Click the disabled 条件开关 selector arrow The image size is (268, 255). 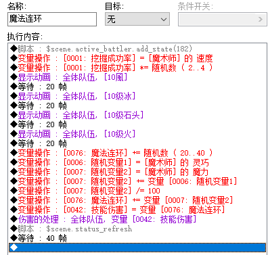pos(261,19)
